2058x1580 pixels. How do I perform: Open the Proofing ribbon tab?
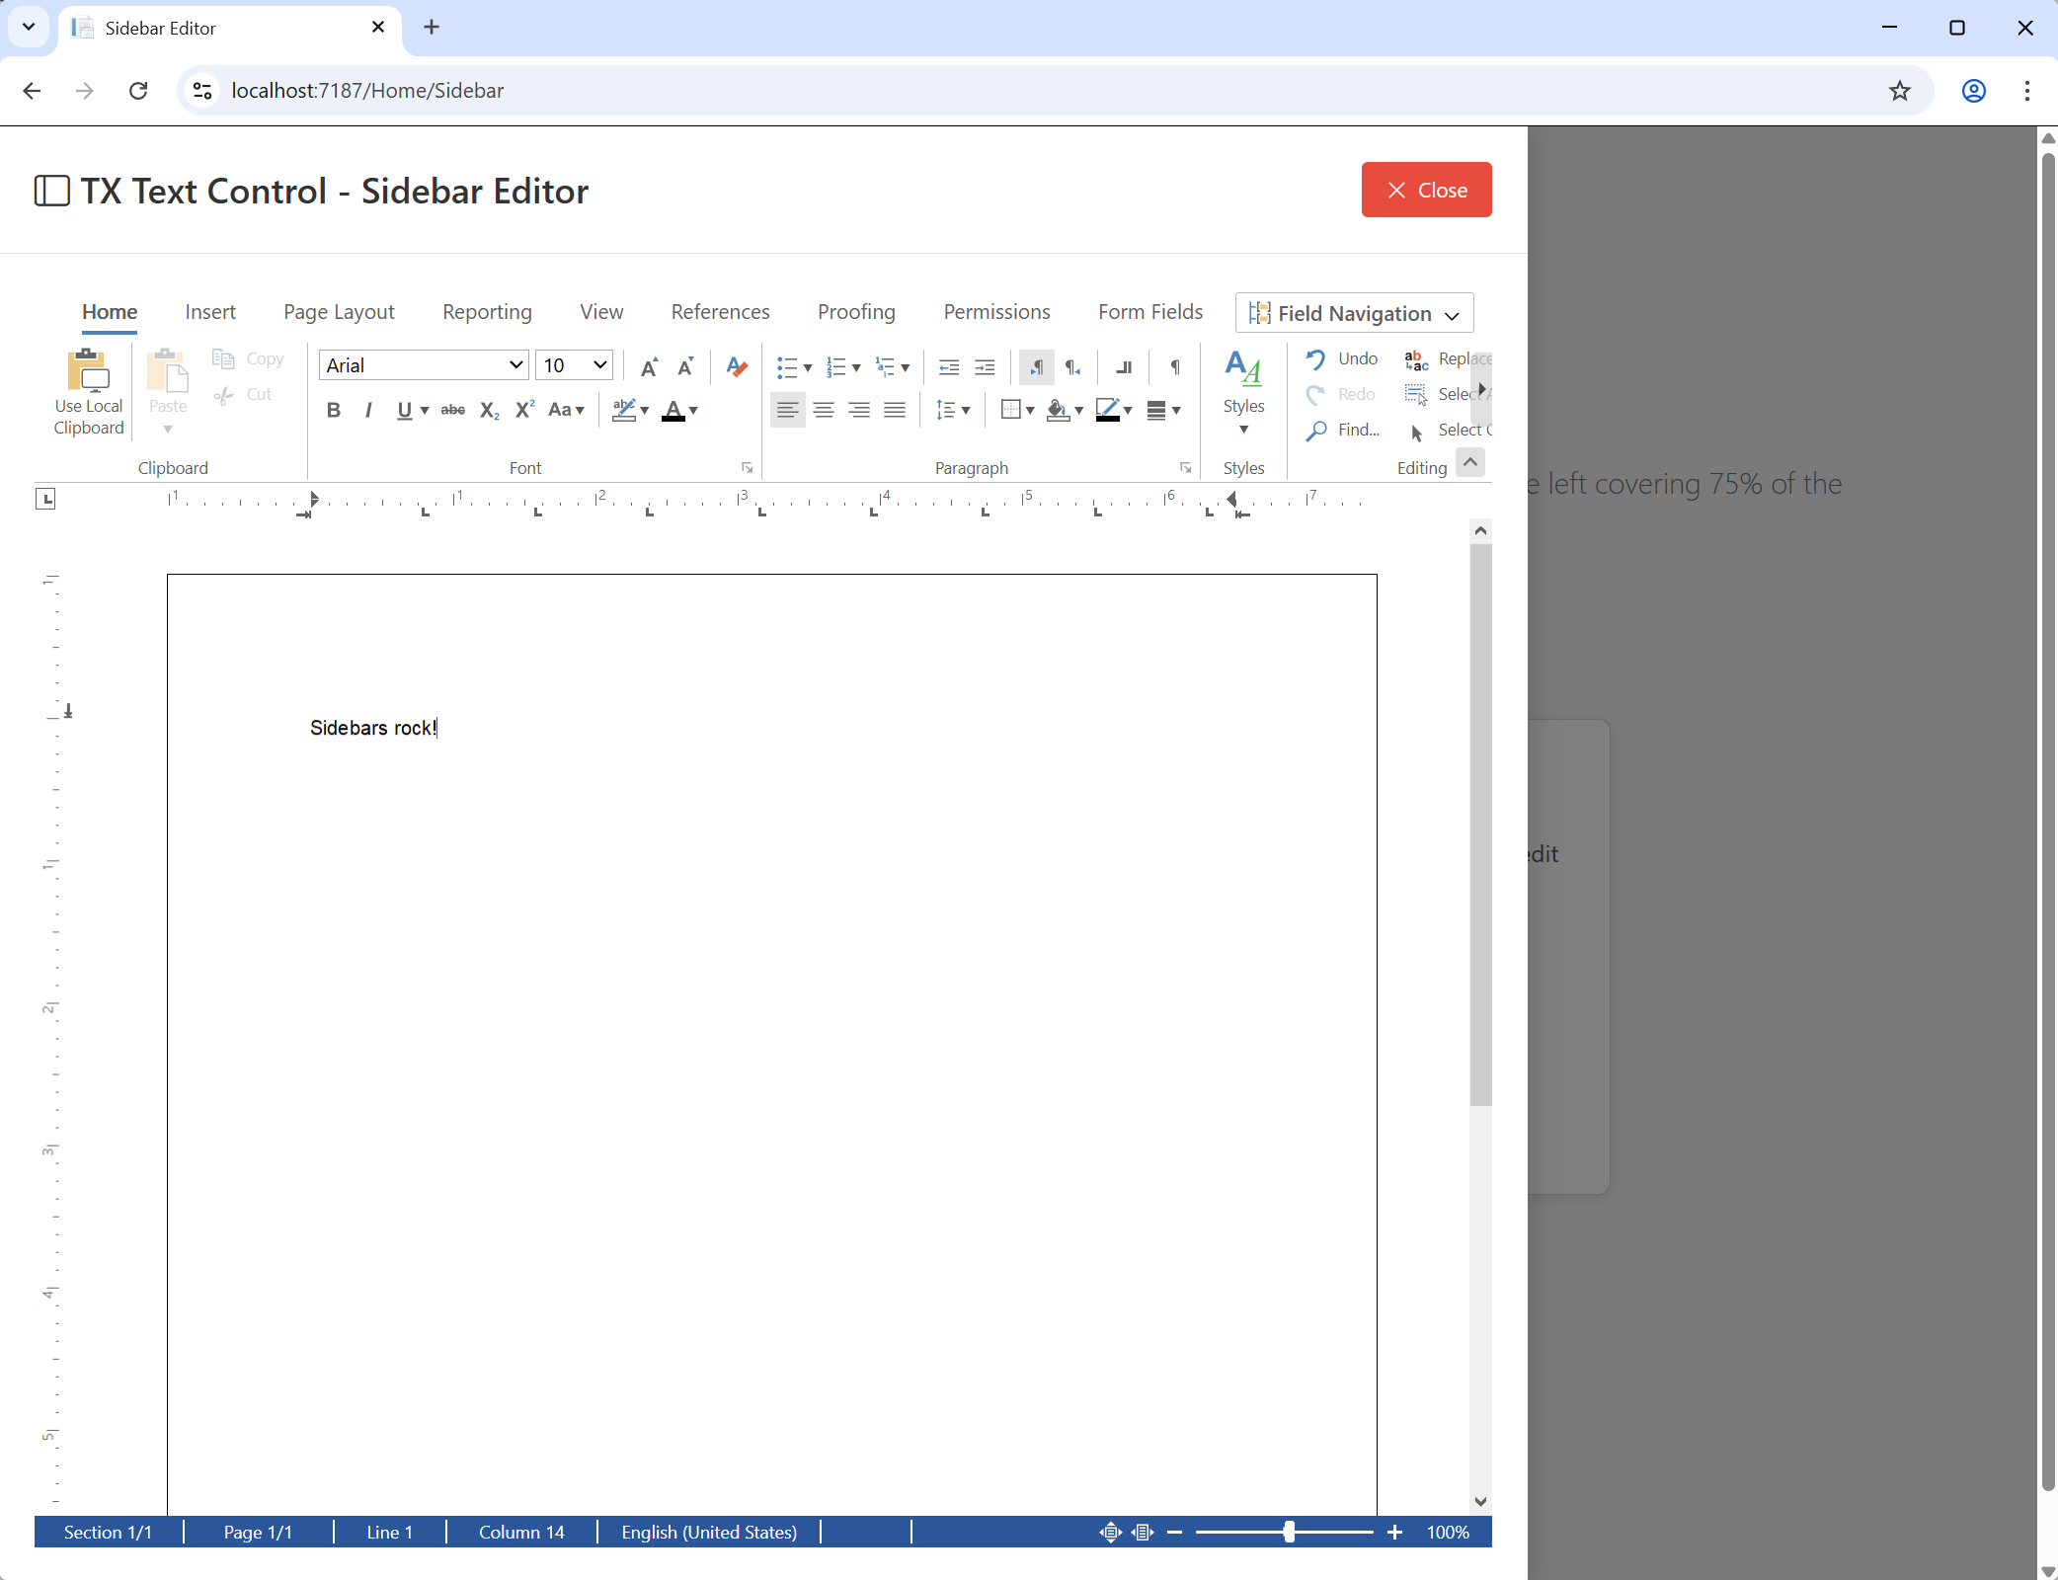coord(855,311)
